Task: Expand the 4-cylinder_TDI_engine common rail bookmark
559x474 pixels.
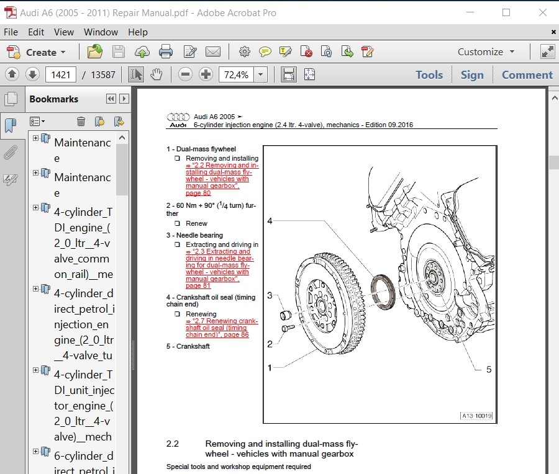Action: (x=36, y=208)
